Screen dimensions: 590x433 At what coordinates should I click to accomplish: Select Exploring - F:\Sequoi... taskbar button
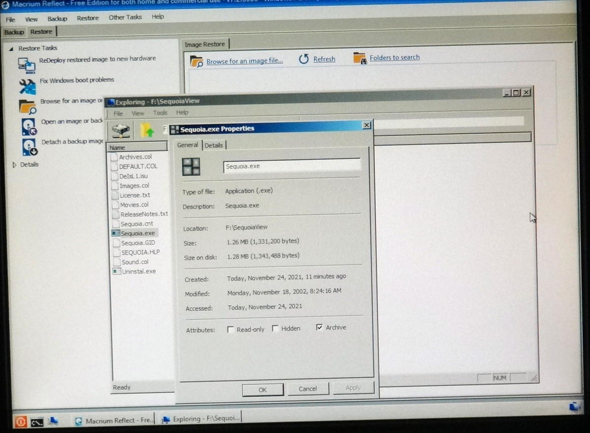coord(201,418)
